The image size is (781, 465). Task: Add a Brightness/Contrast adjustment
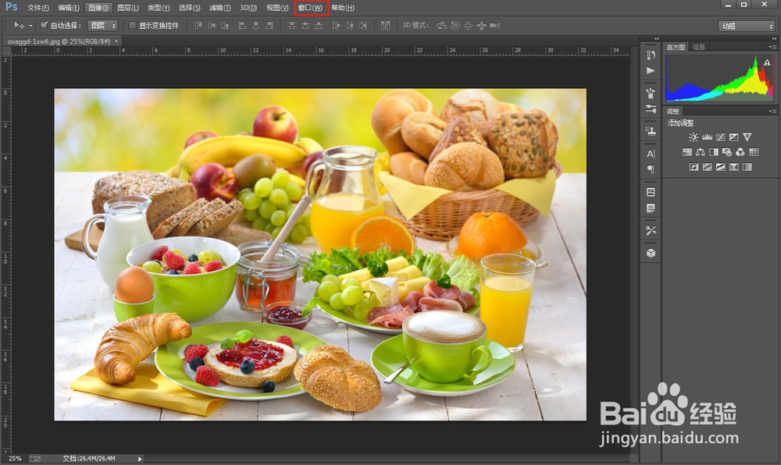coord(694,137)
